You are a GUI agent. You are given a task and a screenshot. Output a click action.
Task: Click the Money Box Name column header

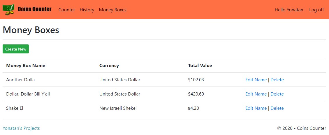tap(26, 66)
